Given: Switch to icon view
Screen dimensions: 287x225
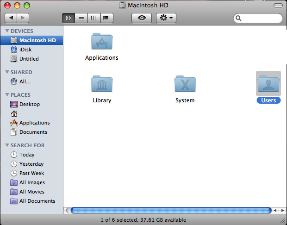Looking at the screenshot, I should point(69,18).
